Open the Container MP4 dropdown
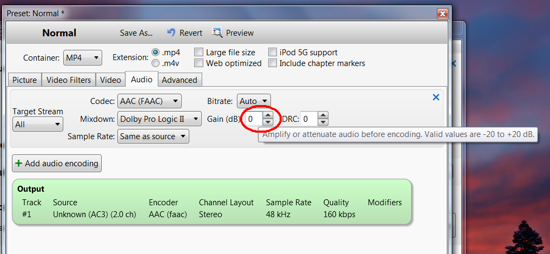This screenshot has height=254, width=550. [x=82, y=57]
